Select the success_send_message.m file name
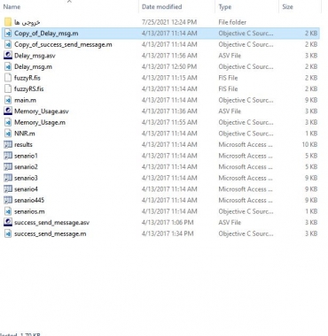The height and width of the screenshot is (336, 328). coord(51,233)
